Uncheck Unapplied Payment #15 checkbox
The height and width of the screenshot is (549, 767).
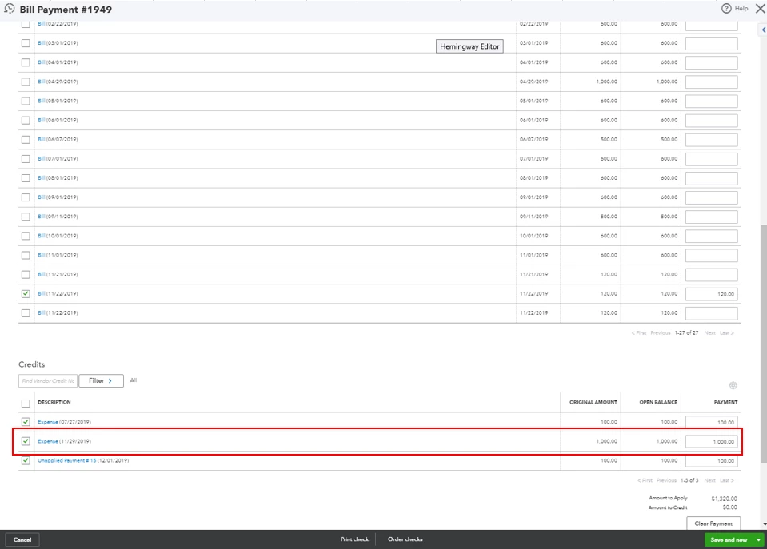26,460
